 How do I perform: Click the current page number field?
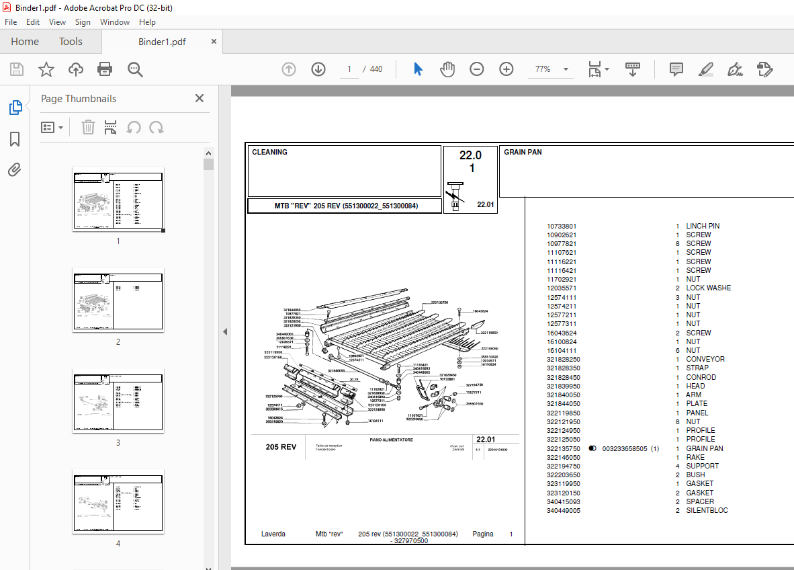click(349, 69)
